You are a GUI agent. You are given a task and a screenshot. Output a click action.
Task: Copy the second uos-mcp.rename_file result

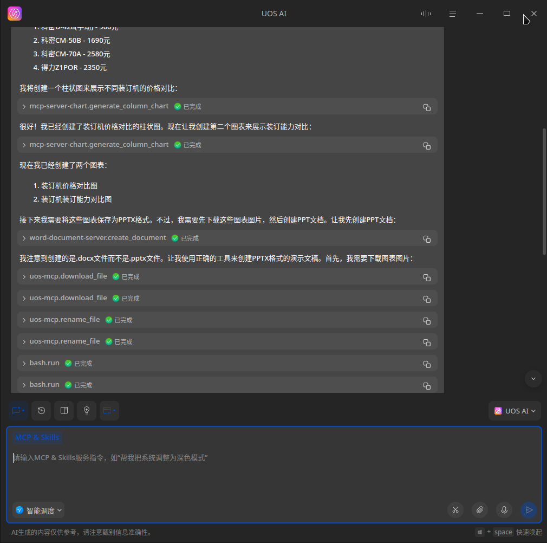point(427,342)
